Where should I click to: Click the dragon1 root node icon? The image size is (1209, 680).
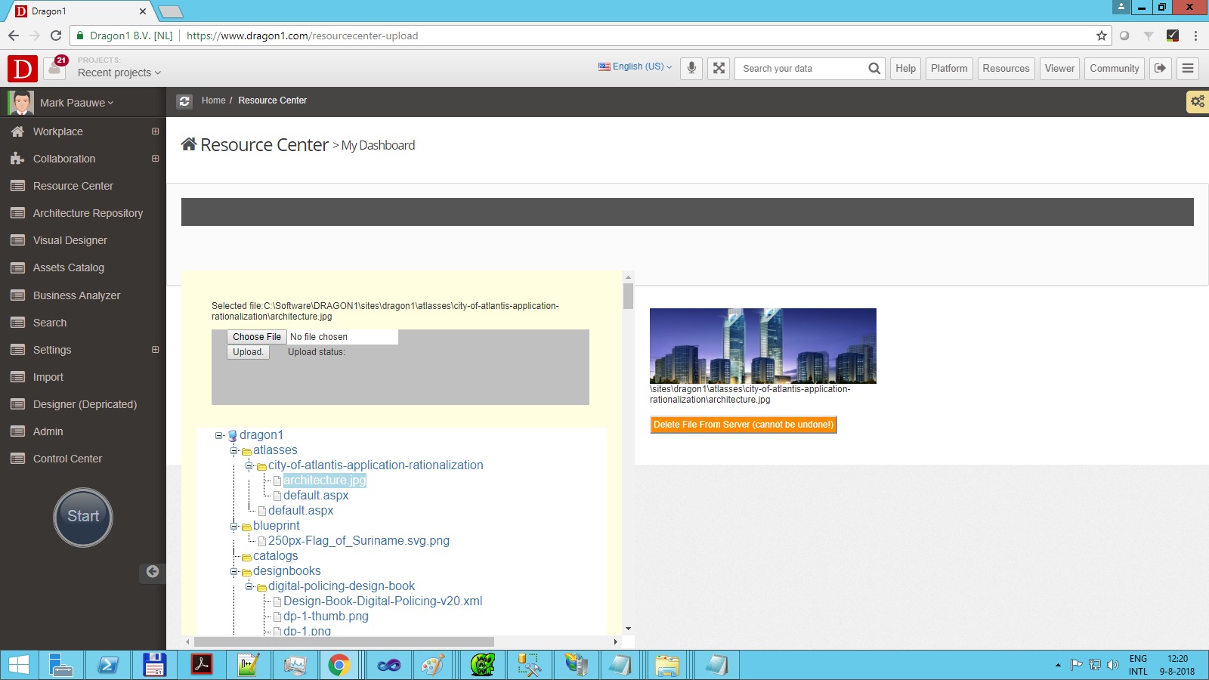point(233,435)
